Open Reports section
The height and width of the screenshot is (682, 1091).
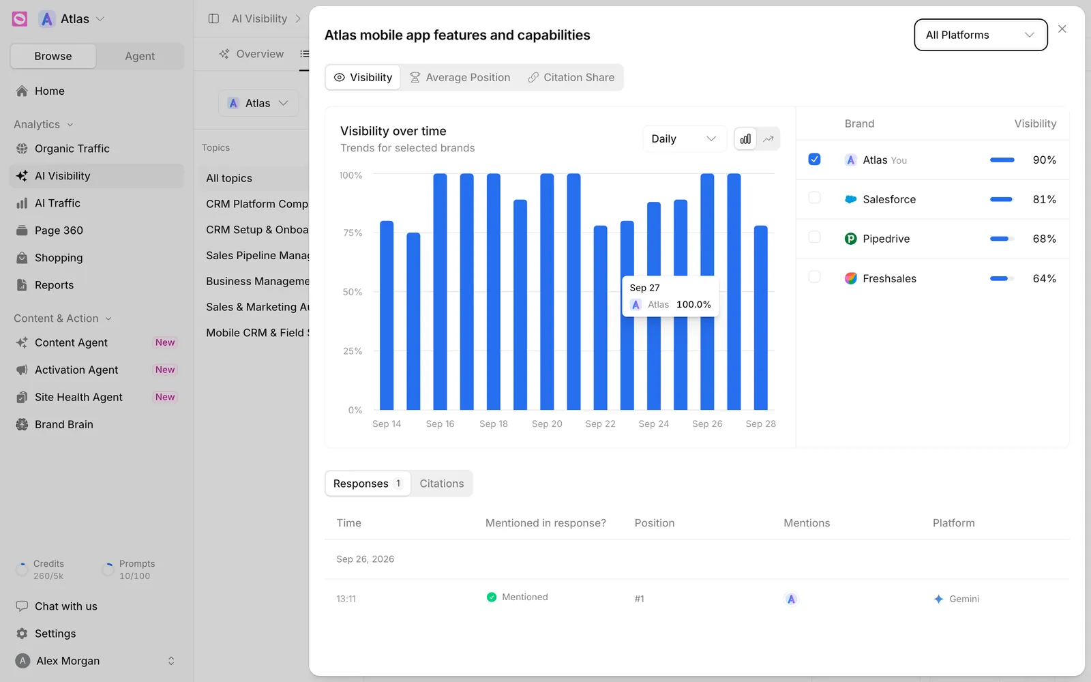(x=96, y=284)
